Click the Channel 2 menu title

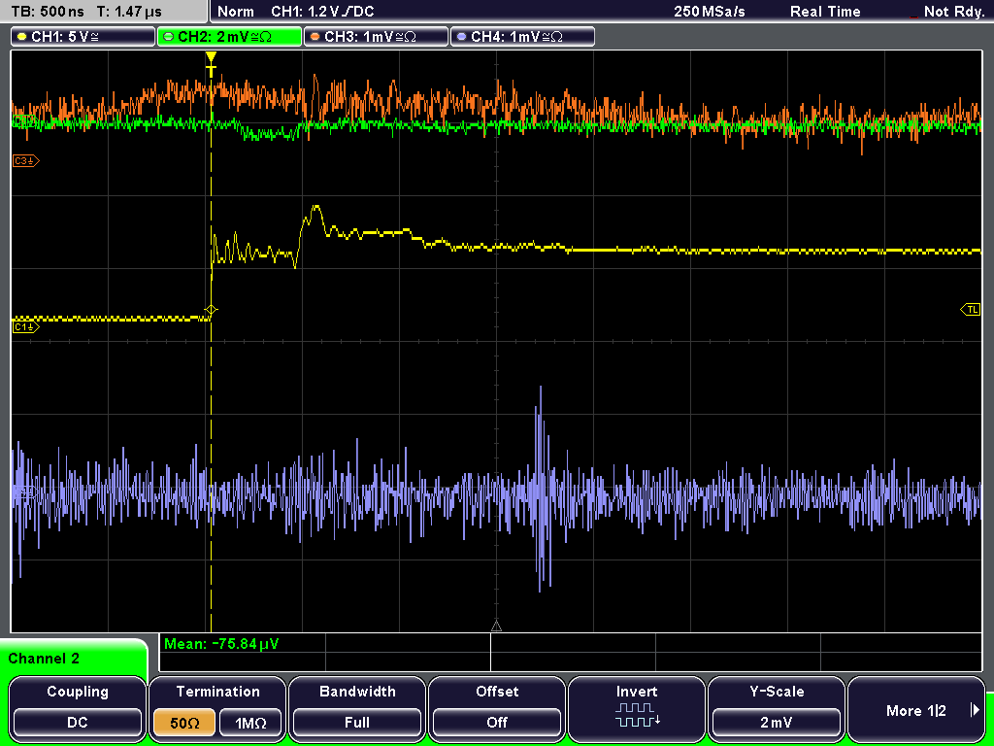coord(44,659)
